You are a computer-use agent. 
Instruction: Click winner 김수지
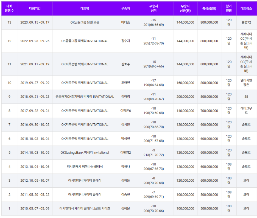point(125,41)
